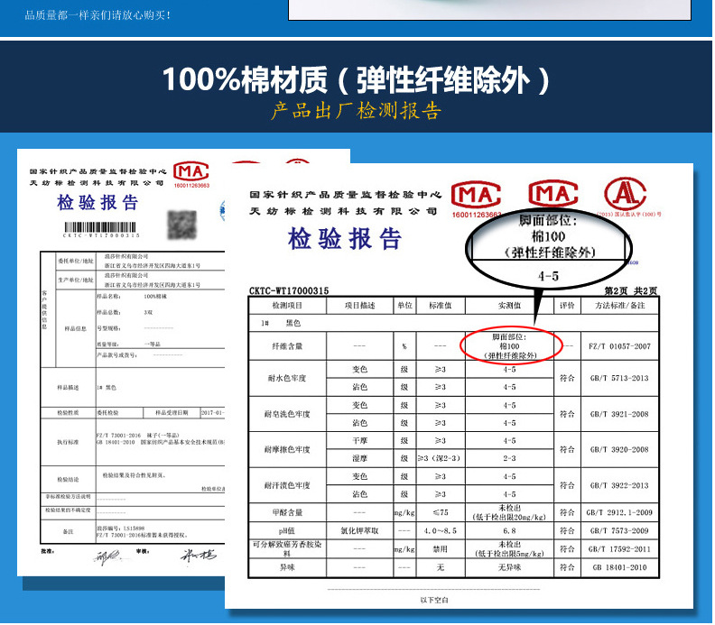Click the "异味" row label
This screenshot has height=625, width=715.
[287, 567]
